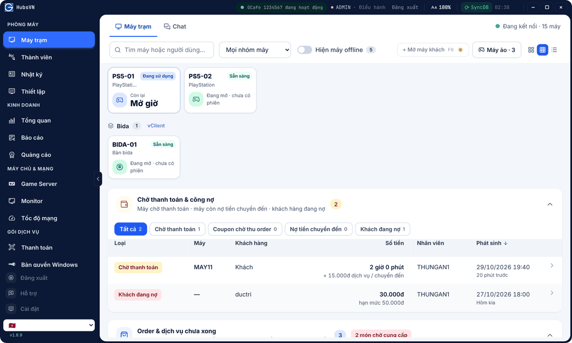This screenshot has width=572, height=343.
Task: Open the language flag dropdown
Action: tap(49, 325)
